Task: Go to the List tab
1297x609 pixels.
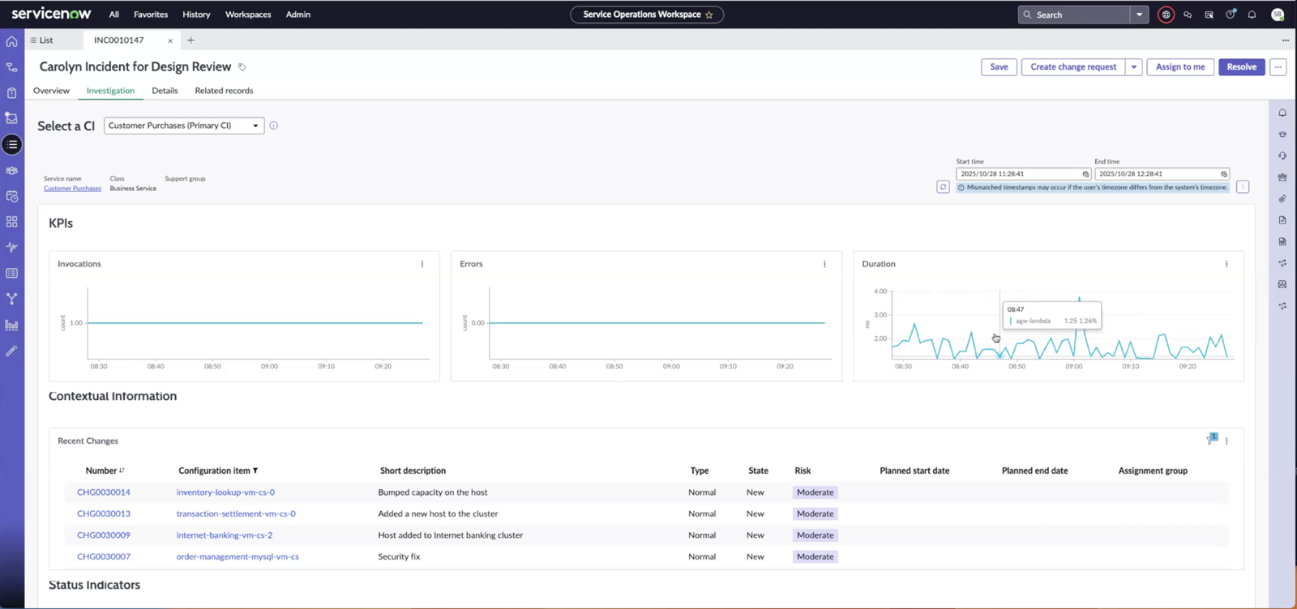Action: tap(42, 40)
